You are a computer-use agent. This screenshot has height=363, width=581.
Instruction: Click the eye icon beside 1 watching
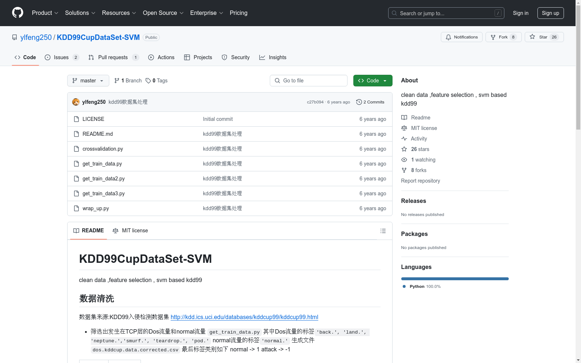[404, 160]
